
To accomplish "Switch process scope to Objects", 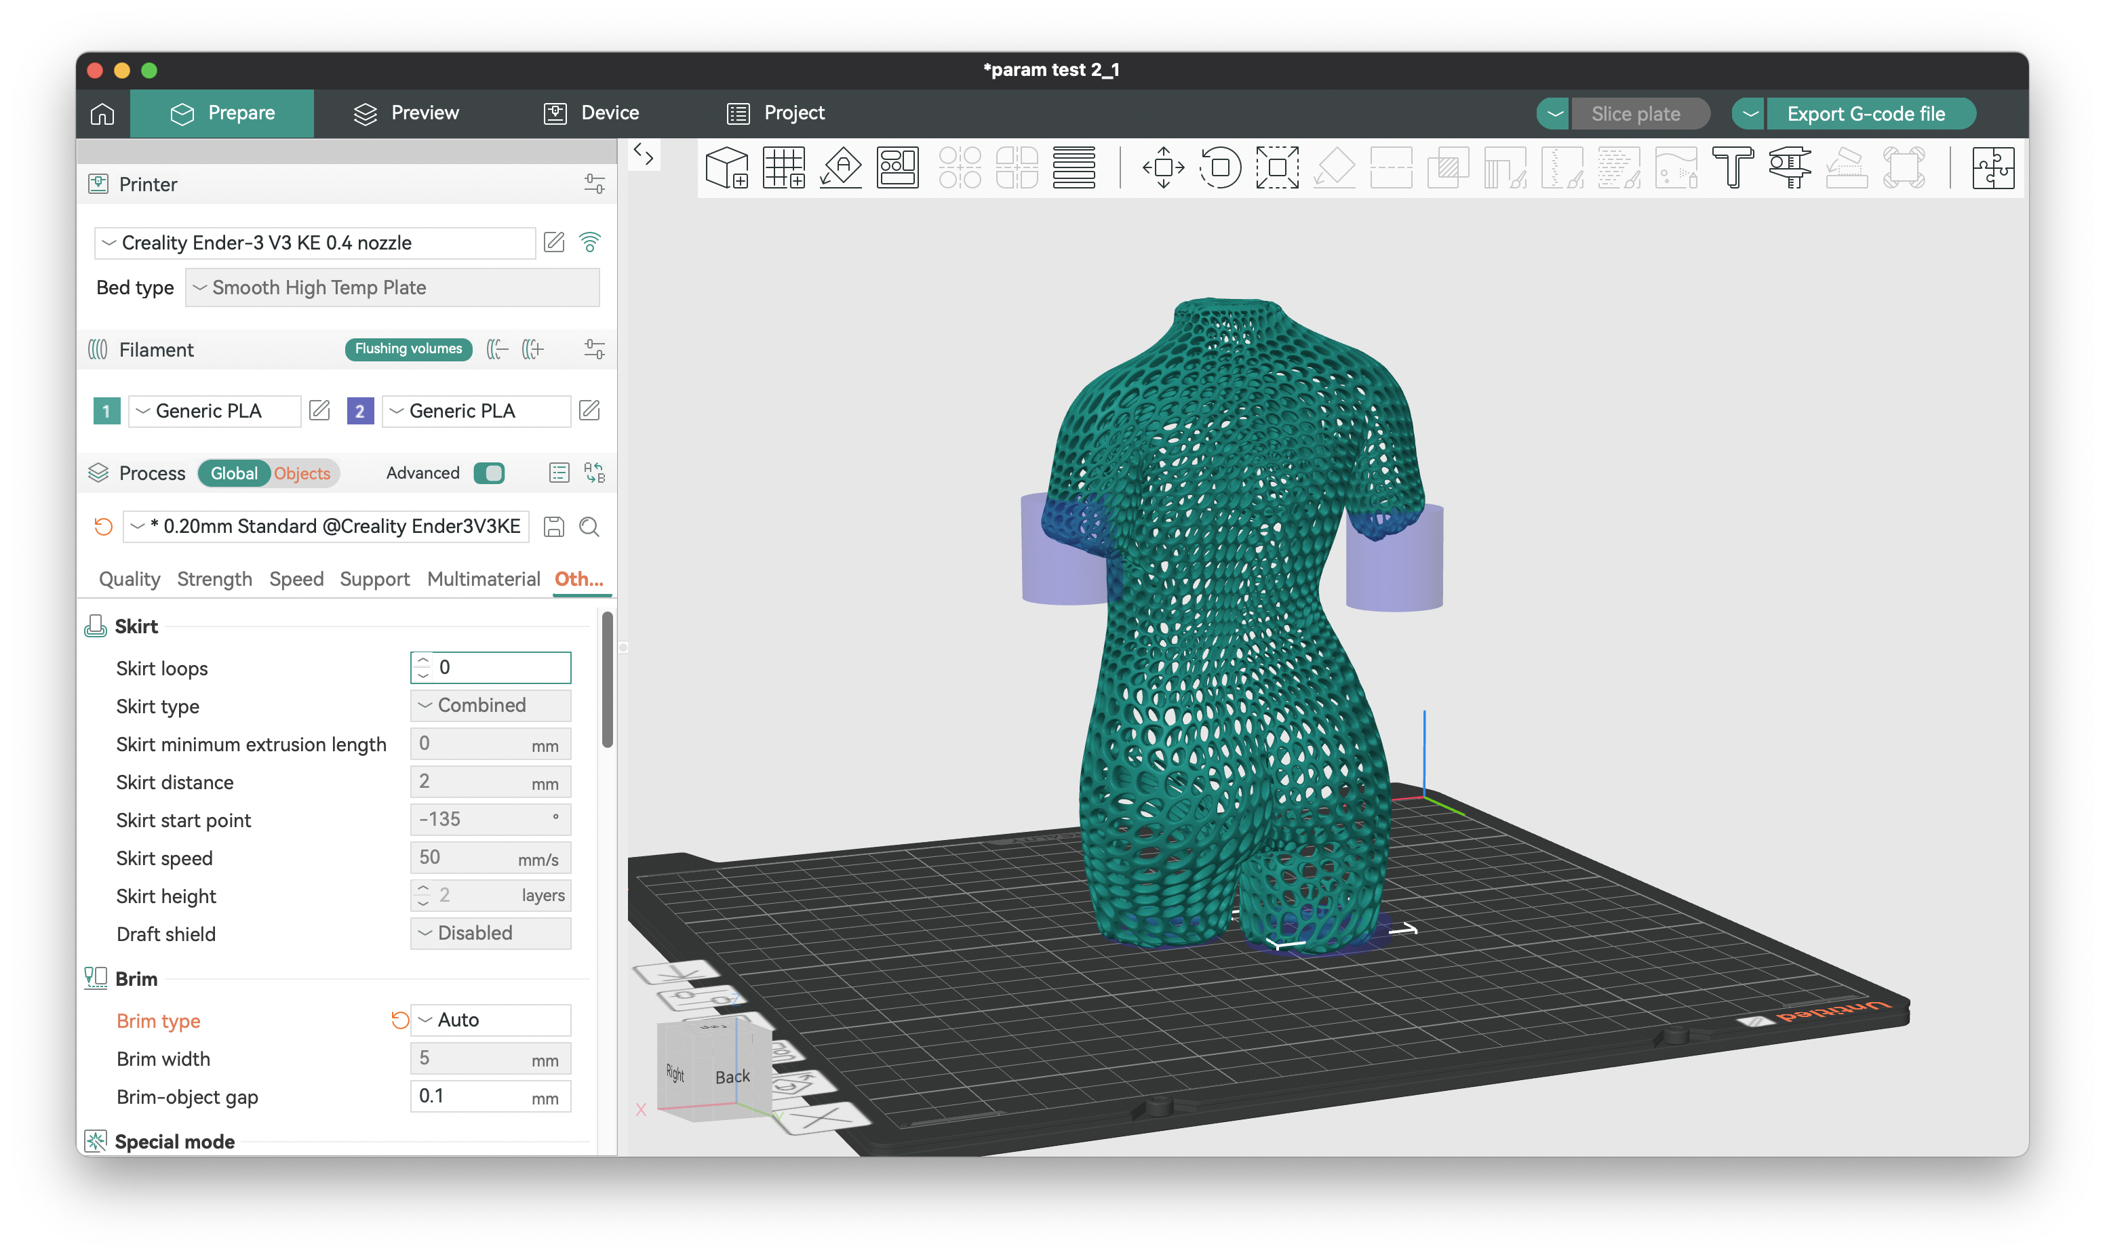I will point(302,473).
